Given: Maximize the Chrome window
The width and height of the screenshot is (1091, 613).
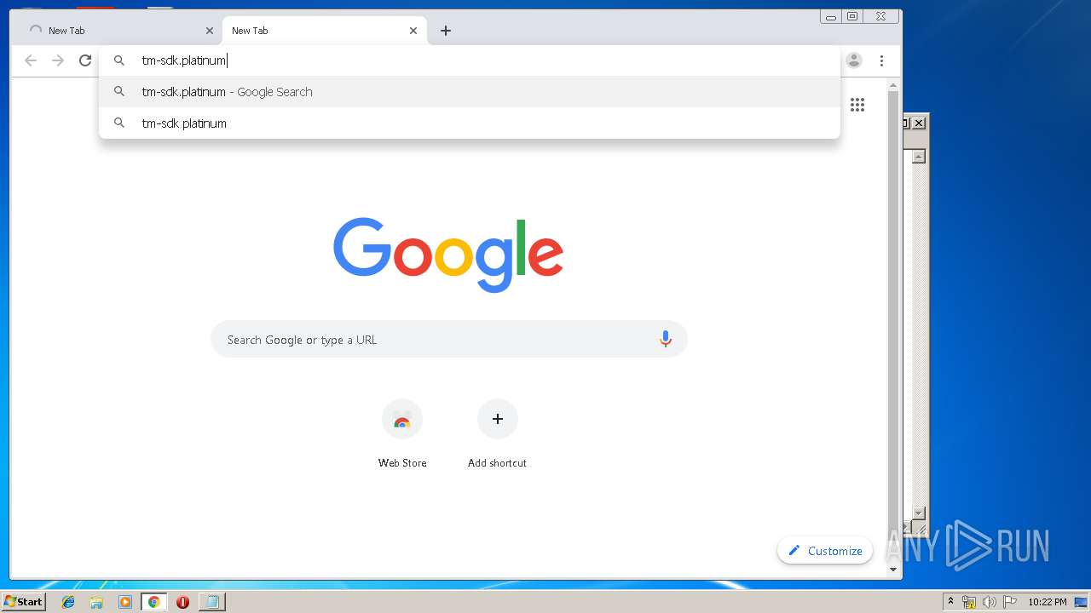Looking at the screenshot, I should coord(852,16).
